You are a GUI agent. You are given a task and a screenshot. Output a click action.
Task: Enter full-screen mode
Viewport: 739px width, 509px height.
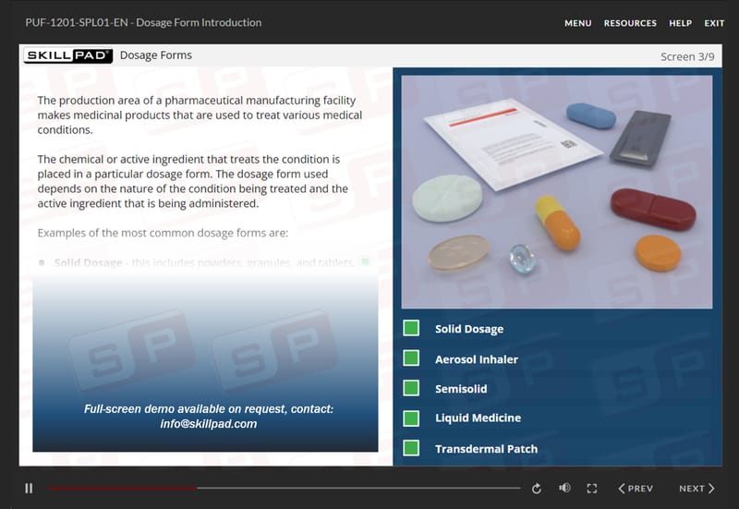click(592, 489)
